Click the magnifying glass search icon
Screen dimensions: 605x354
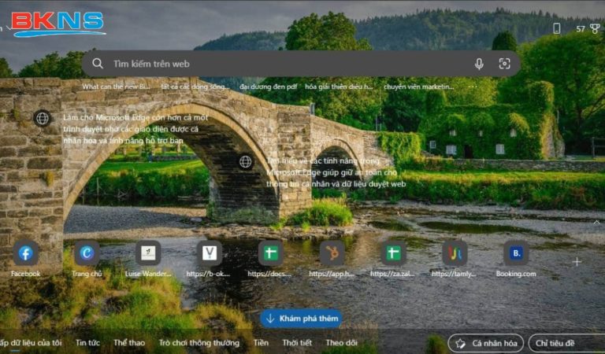(x=98, y=64)
